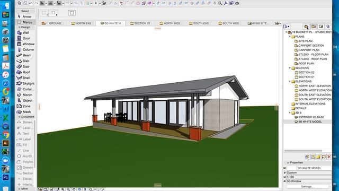The width and height of the screenshot is (339, 191).
Task: Switch to the 1. GROUND tab
Action: [x=53, y=23]
